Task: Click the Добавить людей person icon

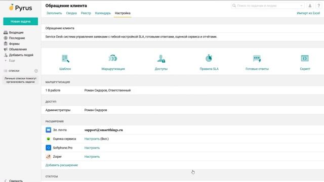Action: (x=6, y=55)
